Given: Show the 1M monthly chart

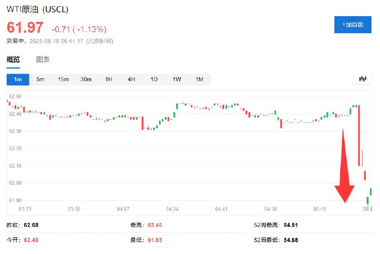Looking at the screenshot, I should click(199, 79).
